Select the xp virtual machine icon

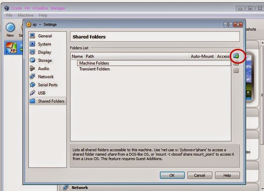tap(11, 48)
